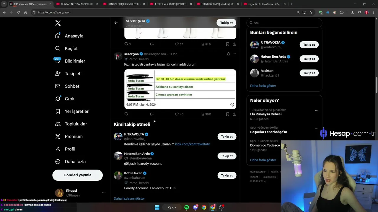Screen dimensions: 378x212
Task: Open Hizmet Şartları footer link
Action: click(258, 172)
